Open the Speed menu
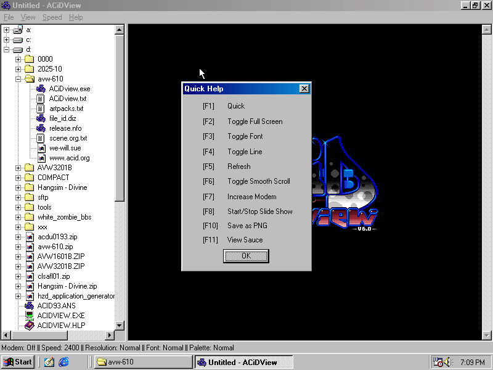Screen dimensions: 493x370 point(52,17)
